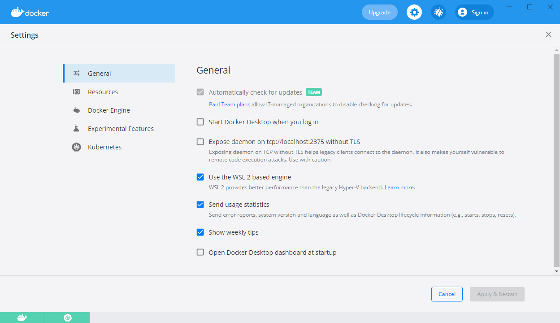Disable the Use the WSL 2 based engine
This screenshot has width=560, height=323.
[200, 177]
